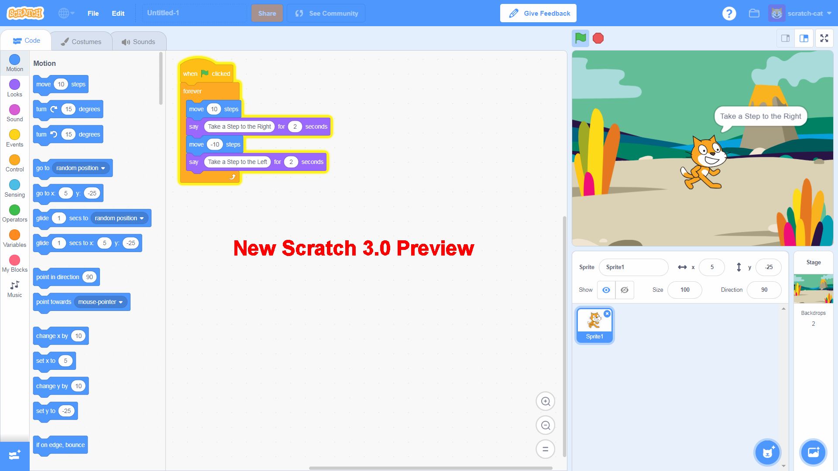Click the Share button
Image resolution: width=838 pixels, height=471 pixels.
coord(267,13)
